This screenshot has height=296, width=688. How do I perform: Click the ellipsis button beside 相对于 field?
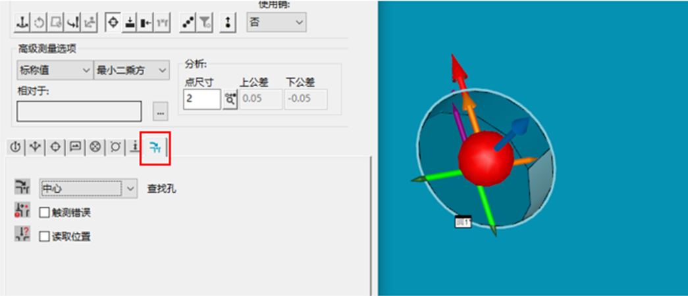[x=160, y=112]
